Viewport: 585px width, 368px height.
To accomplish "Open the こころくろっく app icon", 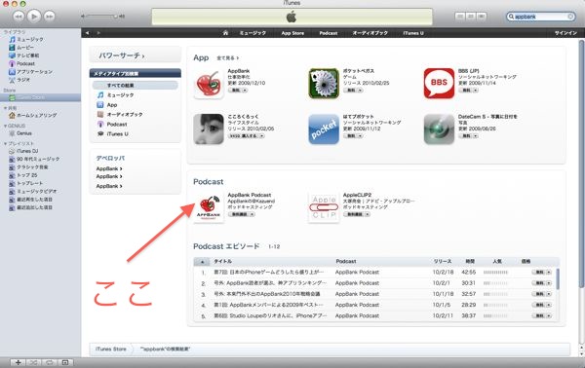I will (x=209, y=129).
